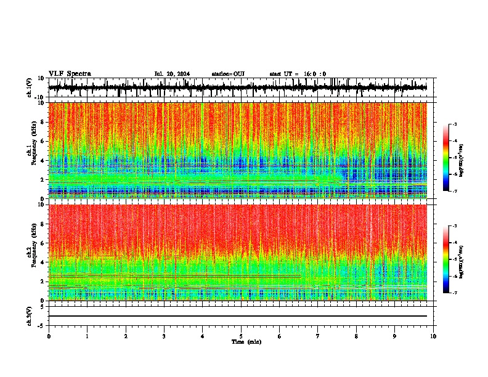Click the ch.1(V) waveform axis label
Image resolution: width=488 pixels, height=377 pixels.
30,87
